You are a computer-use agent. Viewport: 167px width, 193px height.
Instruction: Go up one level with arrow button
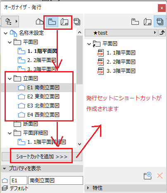coord(162,33)
